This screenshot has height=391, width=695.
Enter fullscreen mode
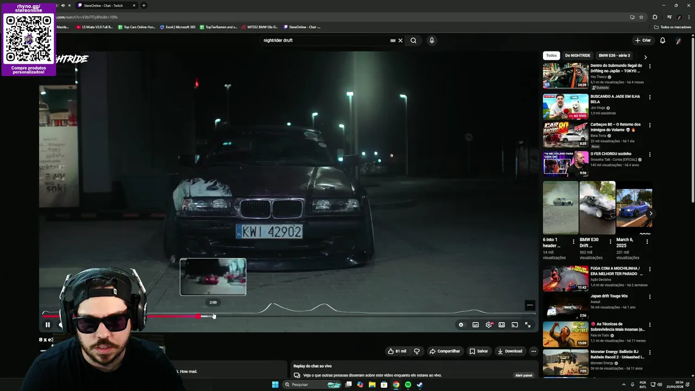point(528,325)
